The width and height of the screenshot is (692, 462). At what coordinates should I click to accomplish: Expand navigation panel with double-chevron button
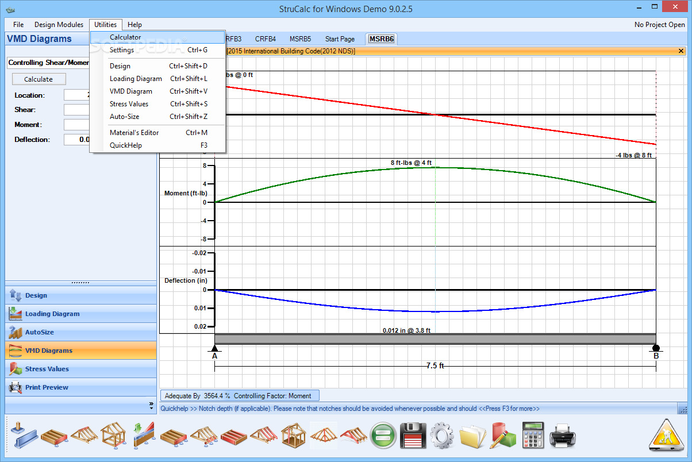[x=151, y=405]
